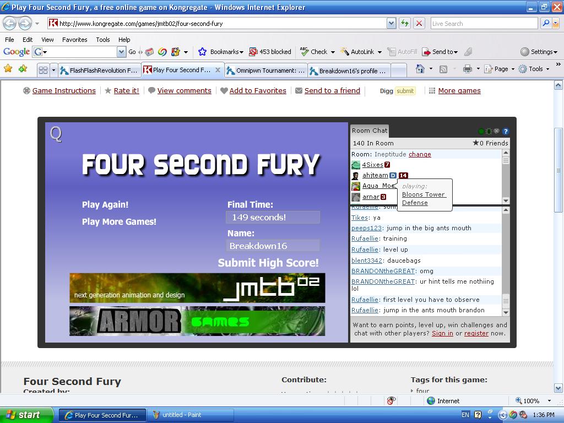The image size is (564, 423).
Task: Open the File menu
Action: (x=9, y=40)
